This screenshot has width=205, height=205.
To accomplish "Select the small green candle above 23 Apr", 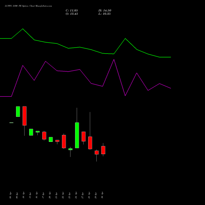I will pyautogui.click(x=71, y=149).
